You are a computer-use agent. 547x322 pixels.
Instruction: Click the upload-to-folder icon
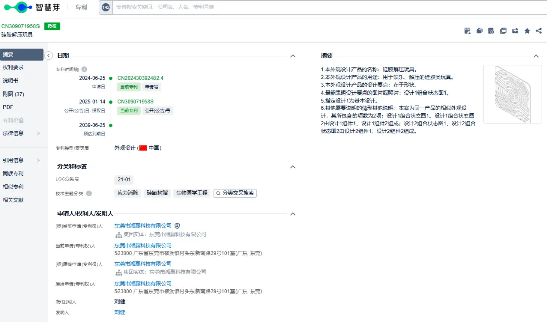(515, 31)
